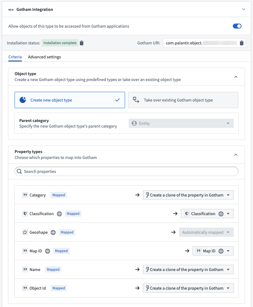
Task: Click the Object Id property name
Action: (x=38, y=288)
